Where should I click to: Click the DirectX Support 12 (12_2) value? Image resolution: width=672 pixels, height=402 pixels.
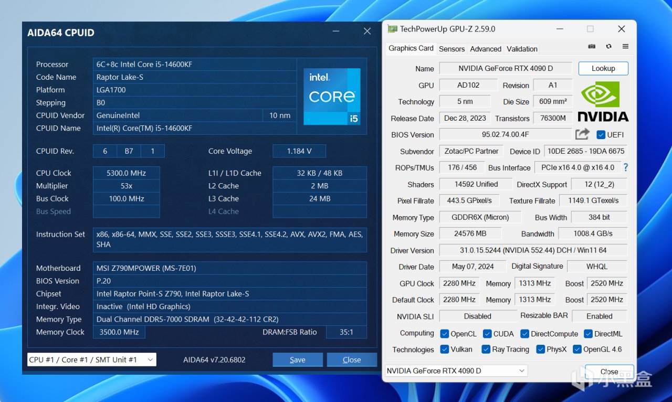[x=599, y=184]
